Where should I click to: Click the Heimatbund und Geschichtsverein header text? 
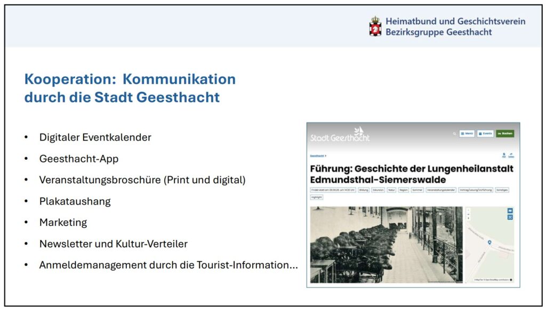[x=455, y=27]
